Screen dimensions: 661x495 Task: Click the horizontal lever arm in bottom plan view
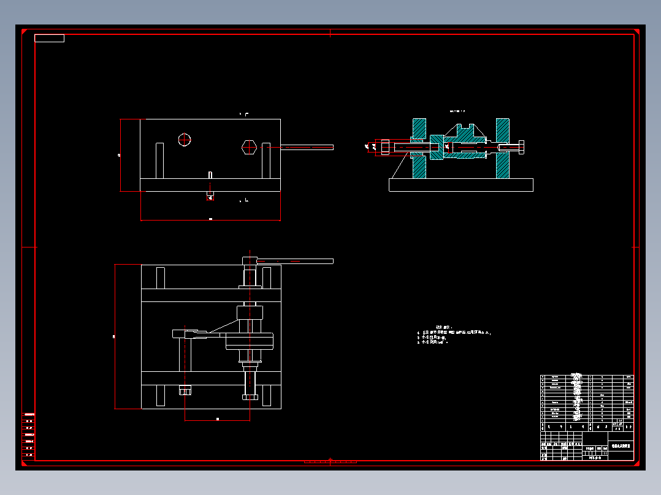(x=295, y=261)
